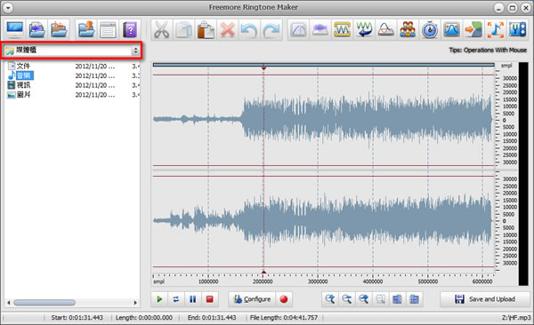Click the first vertical zoom view icon
This screenshot has height=325, width=534.
tap(397, 299)
